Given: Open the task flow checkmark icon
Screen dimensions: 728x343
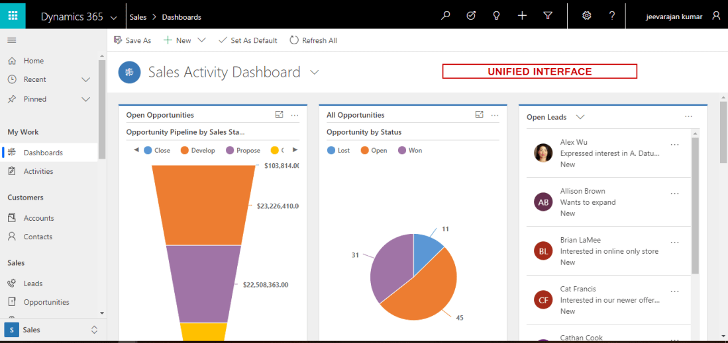Looking at the screenshot, I should tap(471, 16).
